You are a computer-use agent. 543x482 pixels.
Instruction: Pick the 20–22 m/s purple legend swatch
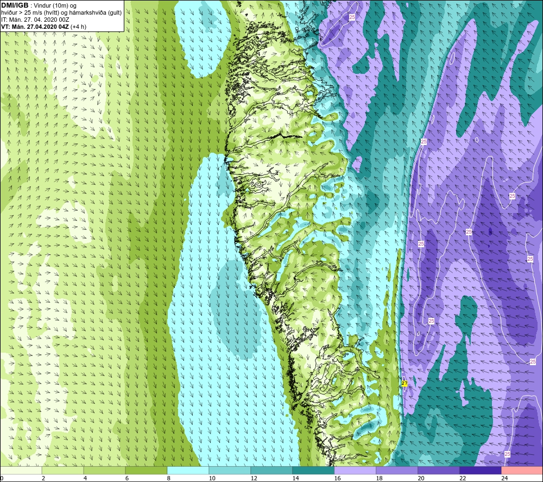click(x=438, y=471)
